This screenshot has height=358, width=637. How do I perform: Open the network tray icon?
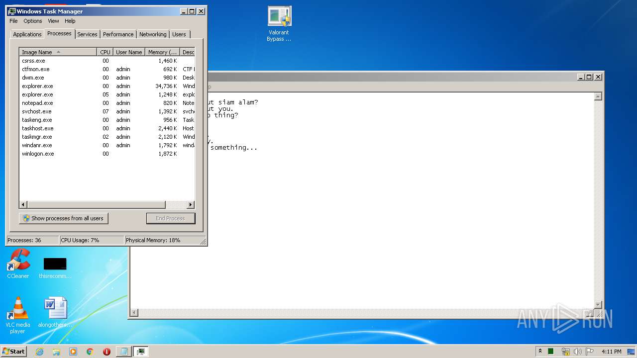click(x=565, y=352)
